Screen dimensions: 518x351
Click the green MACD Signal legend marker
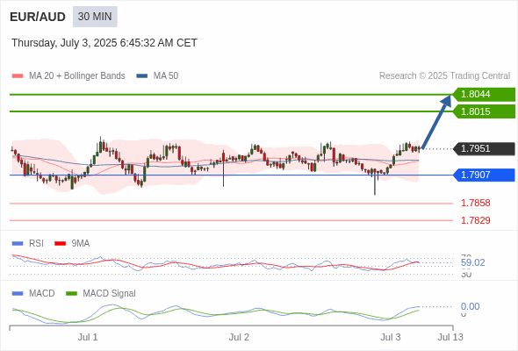coord(71,294)
